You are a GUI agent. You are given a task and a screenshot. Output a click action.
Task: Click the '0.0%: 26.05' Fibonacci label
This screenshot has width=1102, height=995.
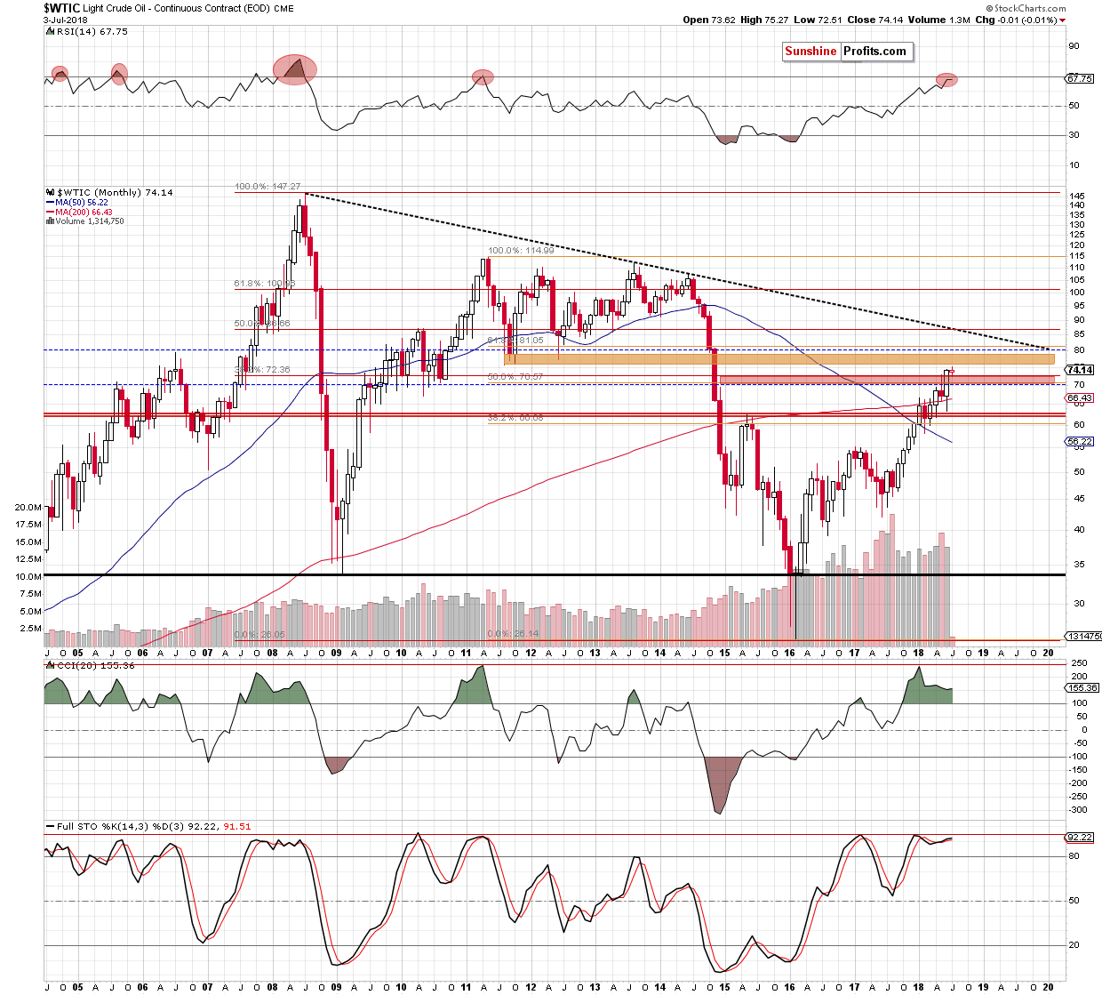[260, 635]
